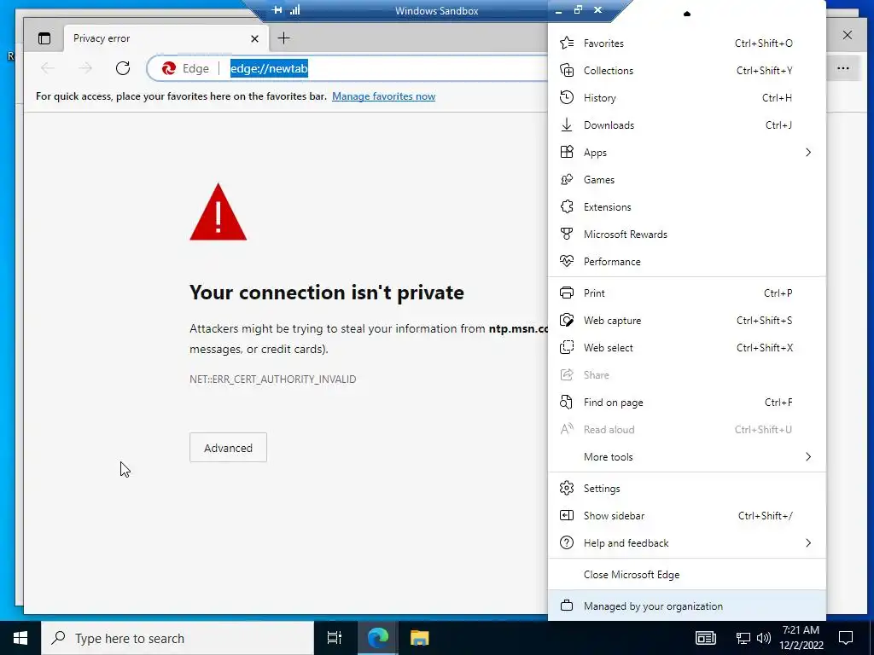Click the Games icon

[567, 179]
